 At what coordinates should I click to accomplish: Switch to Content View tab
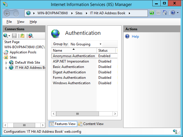click(91, 124)
